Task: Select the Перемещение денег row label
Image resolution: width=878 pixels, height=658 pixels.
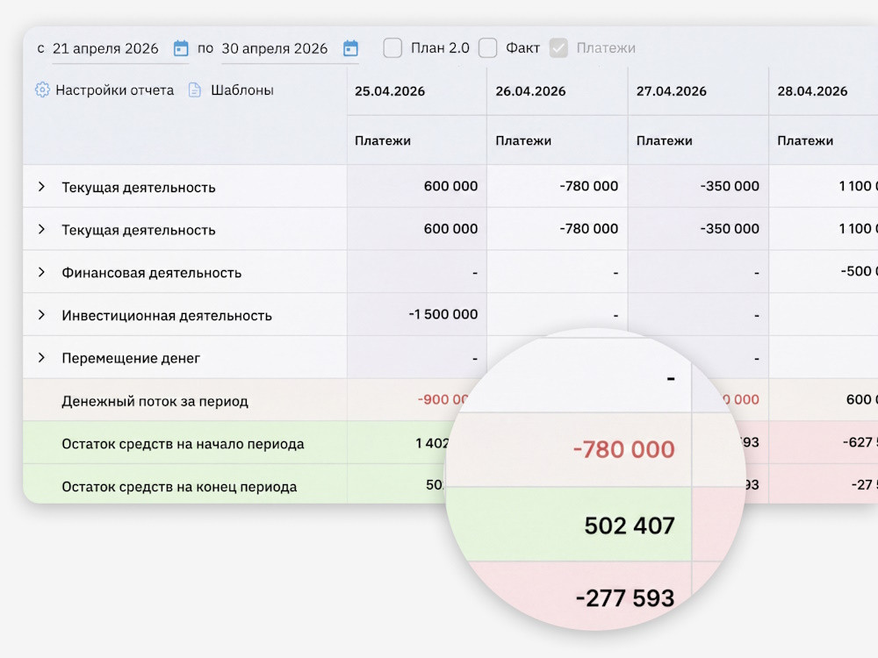Action: coord(131,358)
